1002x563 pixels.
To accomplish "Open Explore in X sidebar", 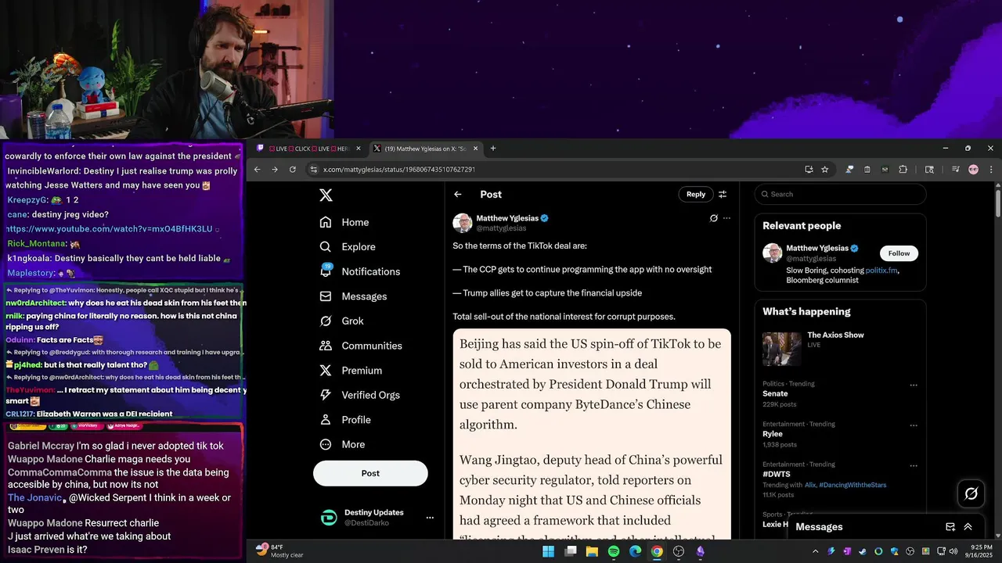I will click(x=348, y=247).
